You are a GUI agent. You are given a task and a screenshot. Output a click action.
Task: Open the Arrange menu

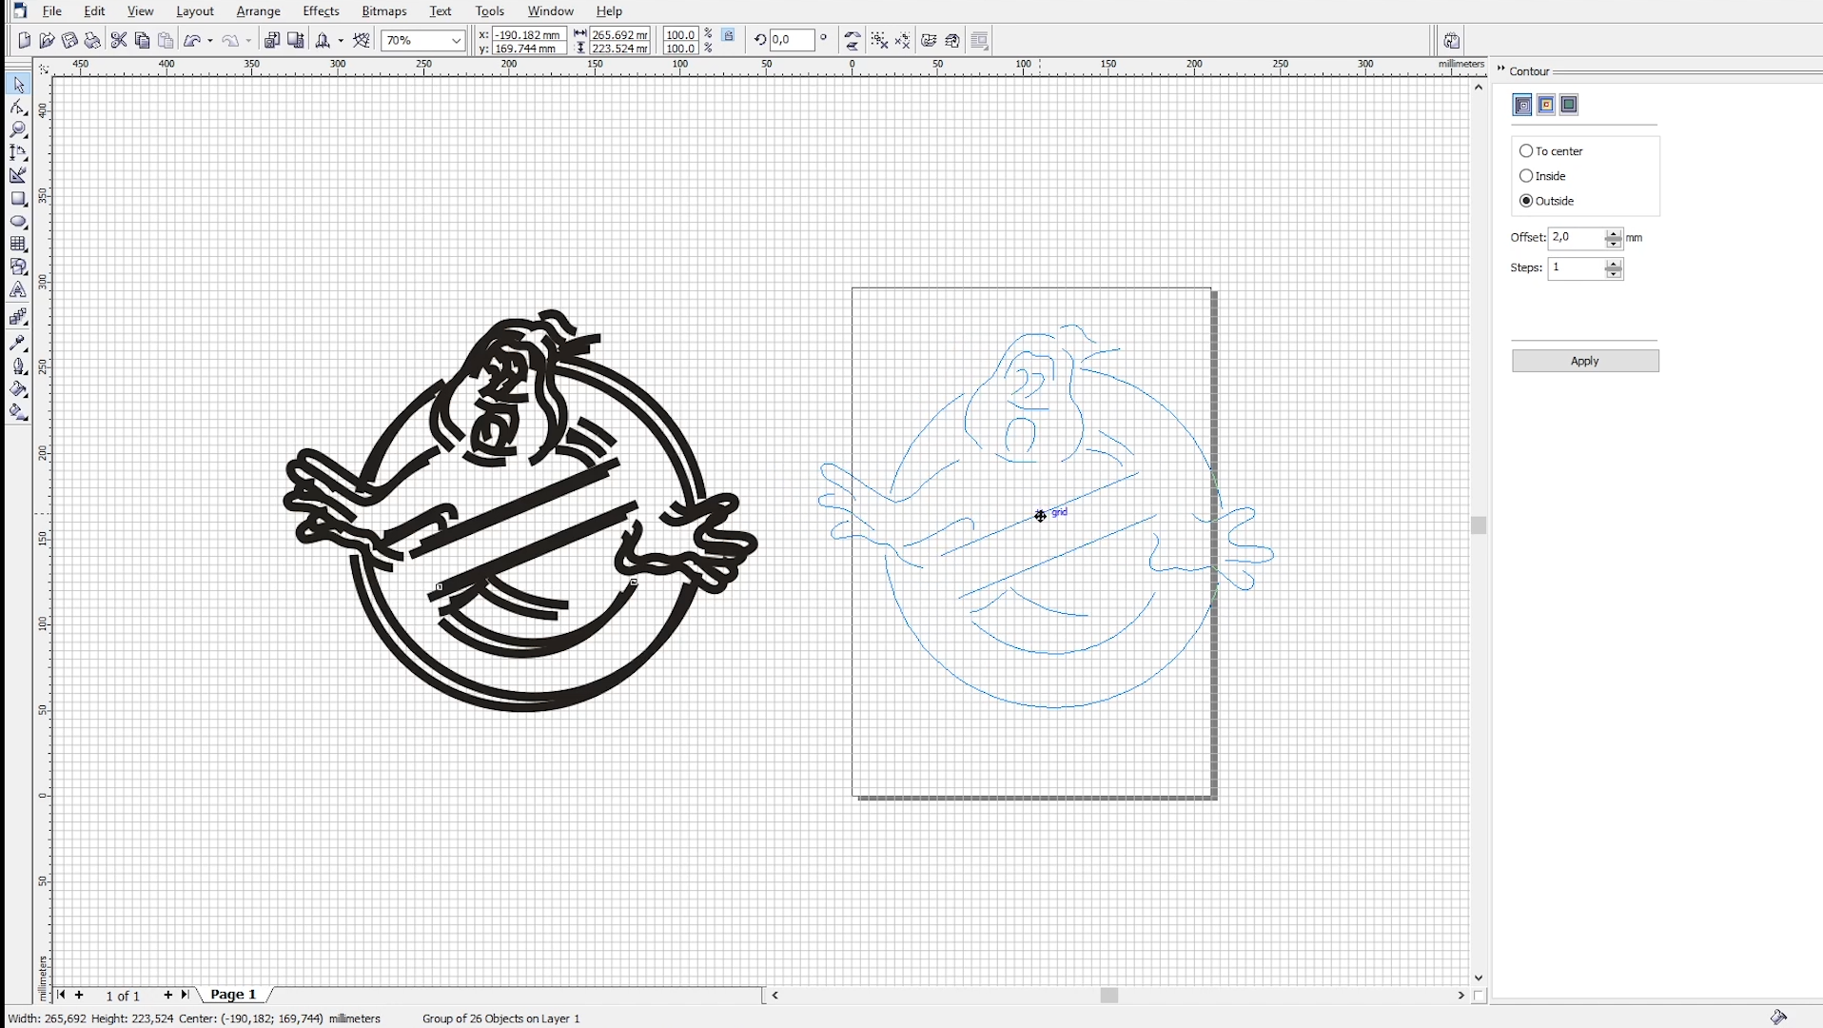258,10
